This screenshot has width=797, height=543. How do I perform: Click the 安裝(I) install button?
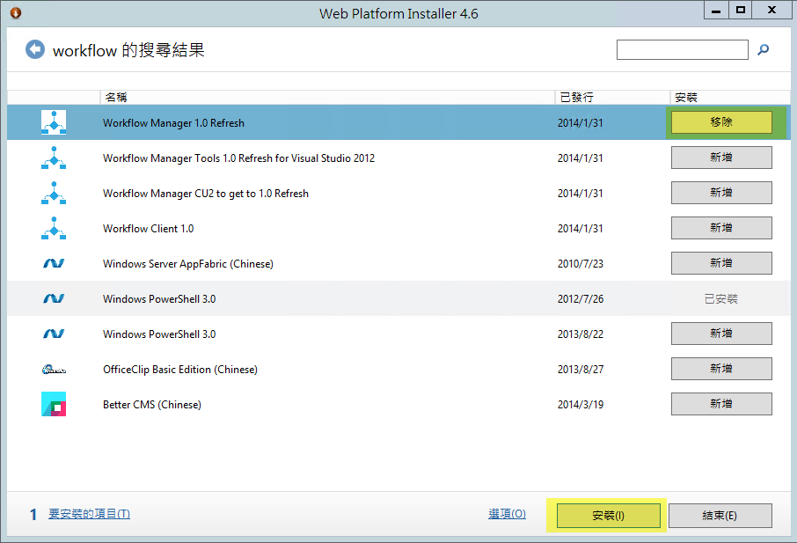609,516
